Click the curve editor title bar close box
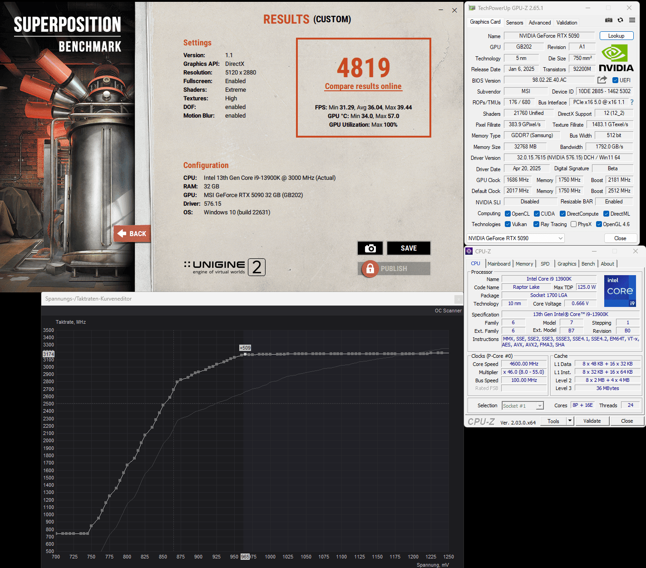 (459, 299)
